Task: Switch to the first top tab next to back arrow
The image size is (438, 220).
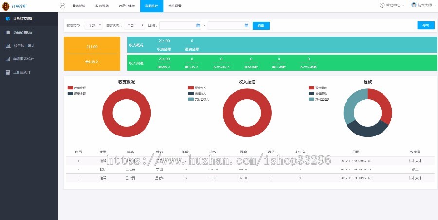Action: [x=78, y=6]
